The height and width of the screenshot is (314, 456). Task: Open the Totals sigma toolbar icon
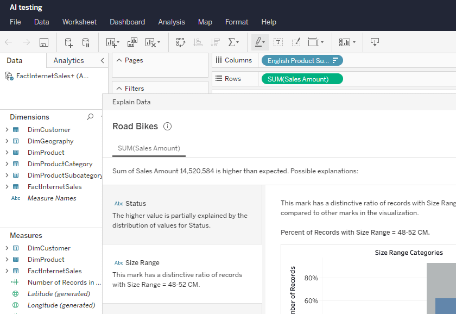point(233,42)
